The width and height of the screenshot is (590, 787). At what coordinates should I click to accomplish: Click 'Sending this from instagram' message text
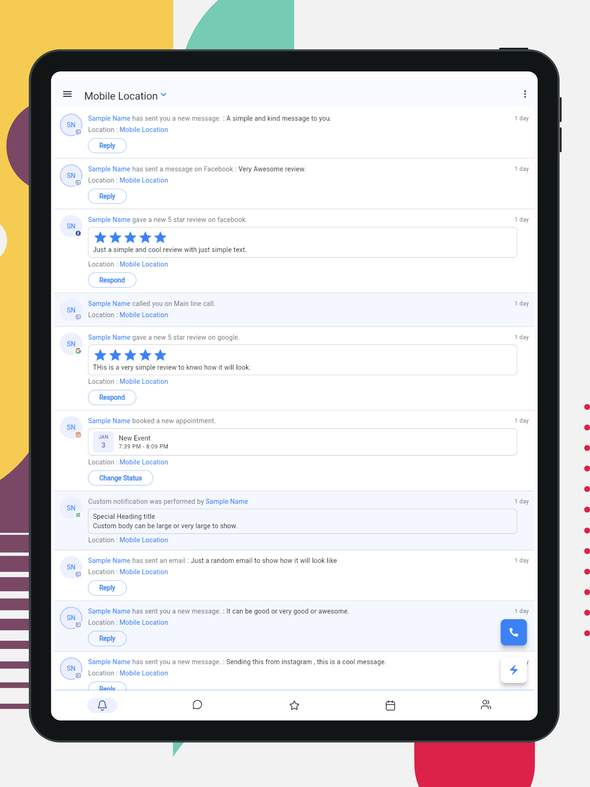point(306,662)
